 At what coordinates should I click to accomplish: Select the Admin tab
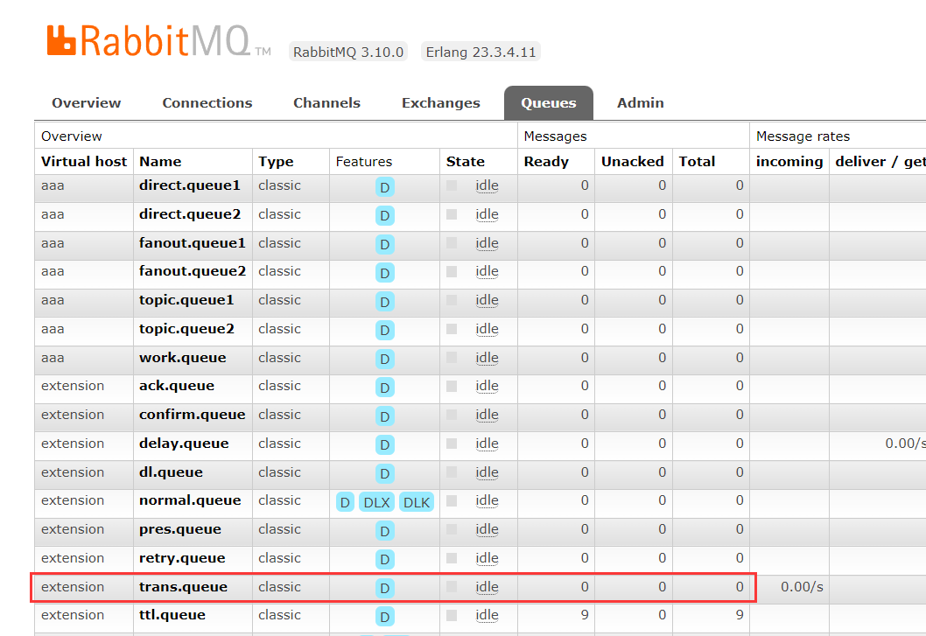(x=640, y=103)
